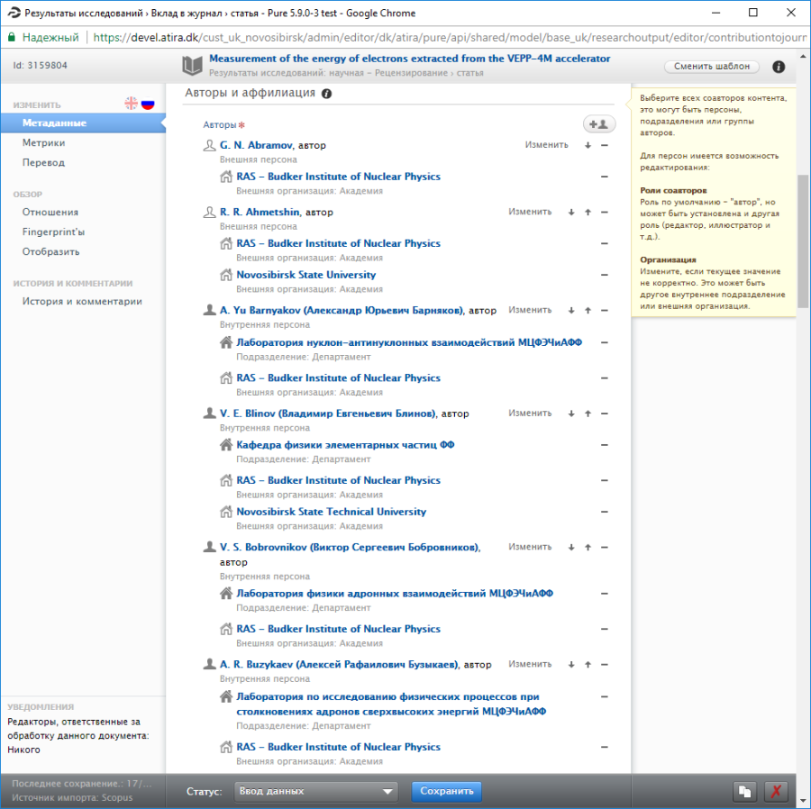
Task: Open Отобразить in the sidebar
Action: coord(50,251)
